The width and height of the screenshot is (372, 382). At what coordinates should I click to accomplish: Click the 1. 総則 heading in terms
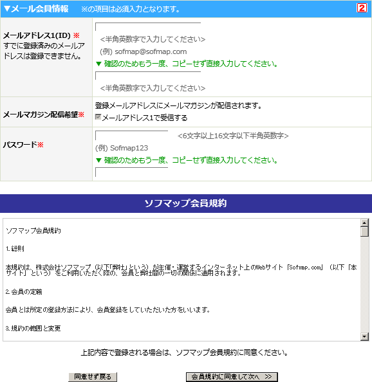15,248
